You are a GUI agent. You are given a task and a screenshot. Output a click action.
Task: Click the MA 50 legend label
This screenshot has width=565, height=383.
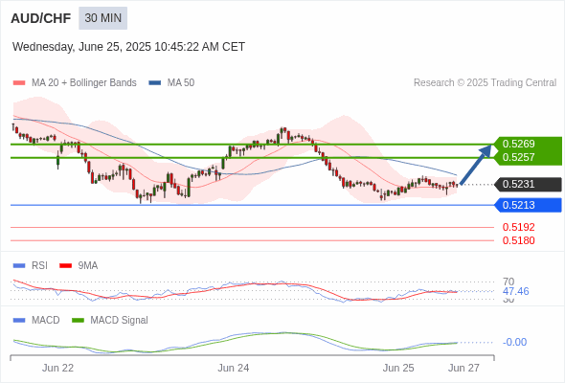point(181,83)
